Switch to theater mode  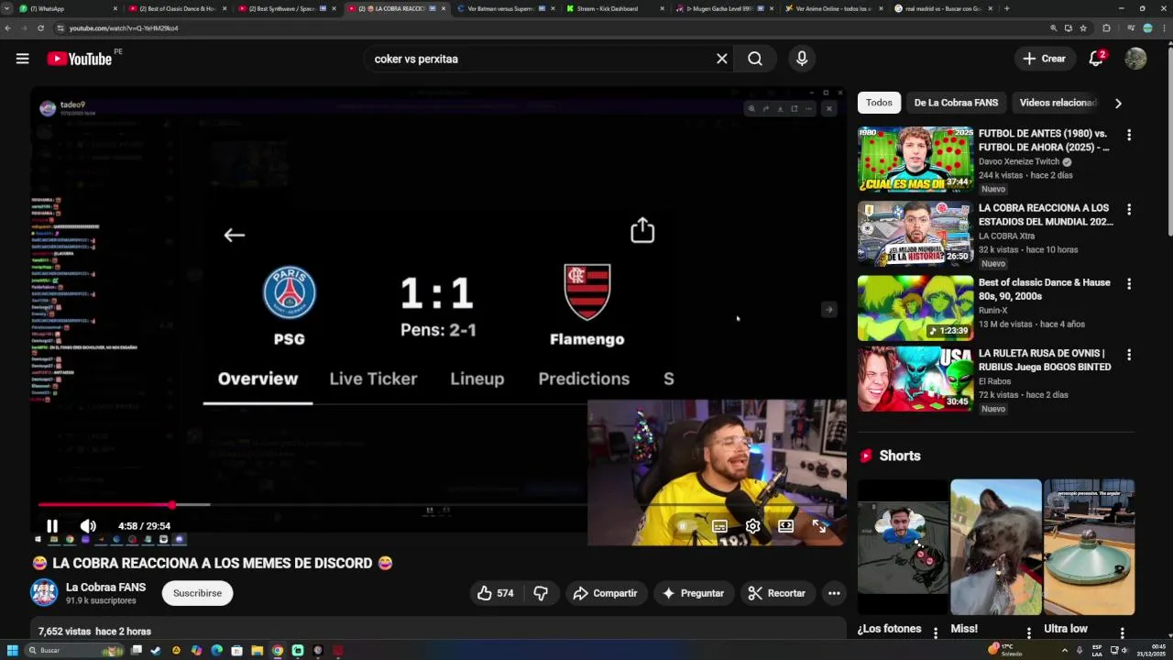point(785,526)
